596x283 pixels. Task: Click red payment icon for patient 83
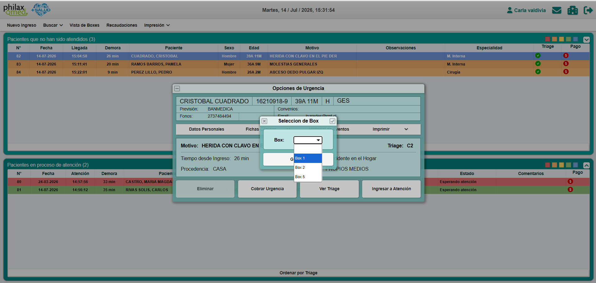(566, 64)
